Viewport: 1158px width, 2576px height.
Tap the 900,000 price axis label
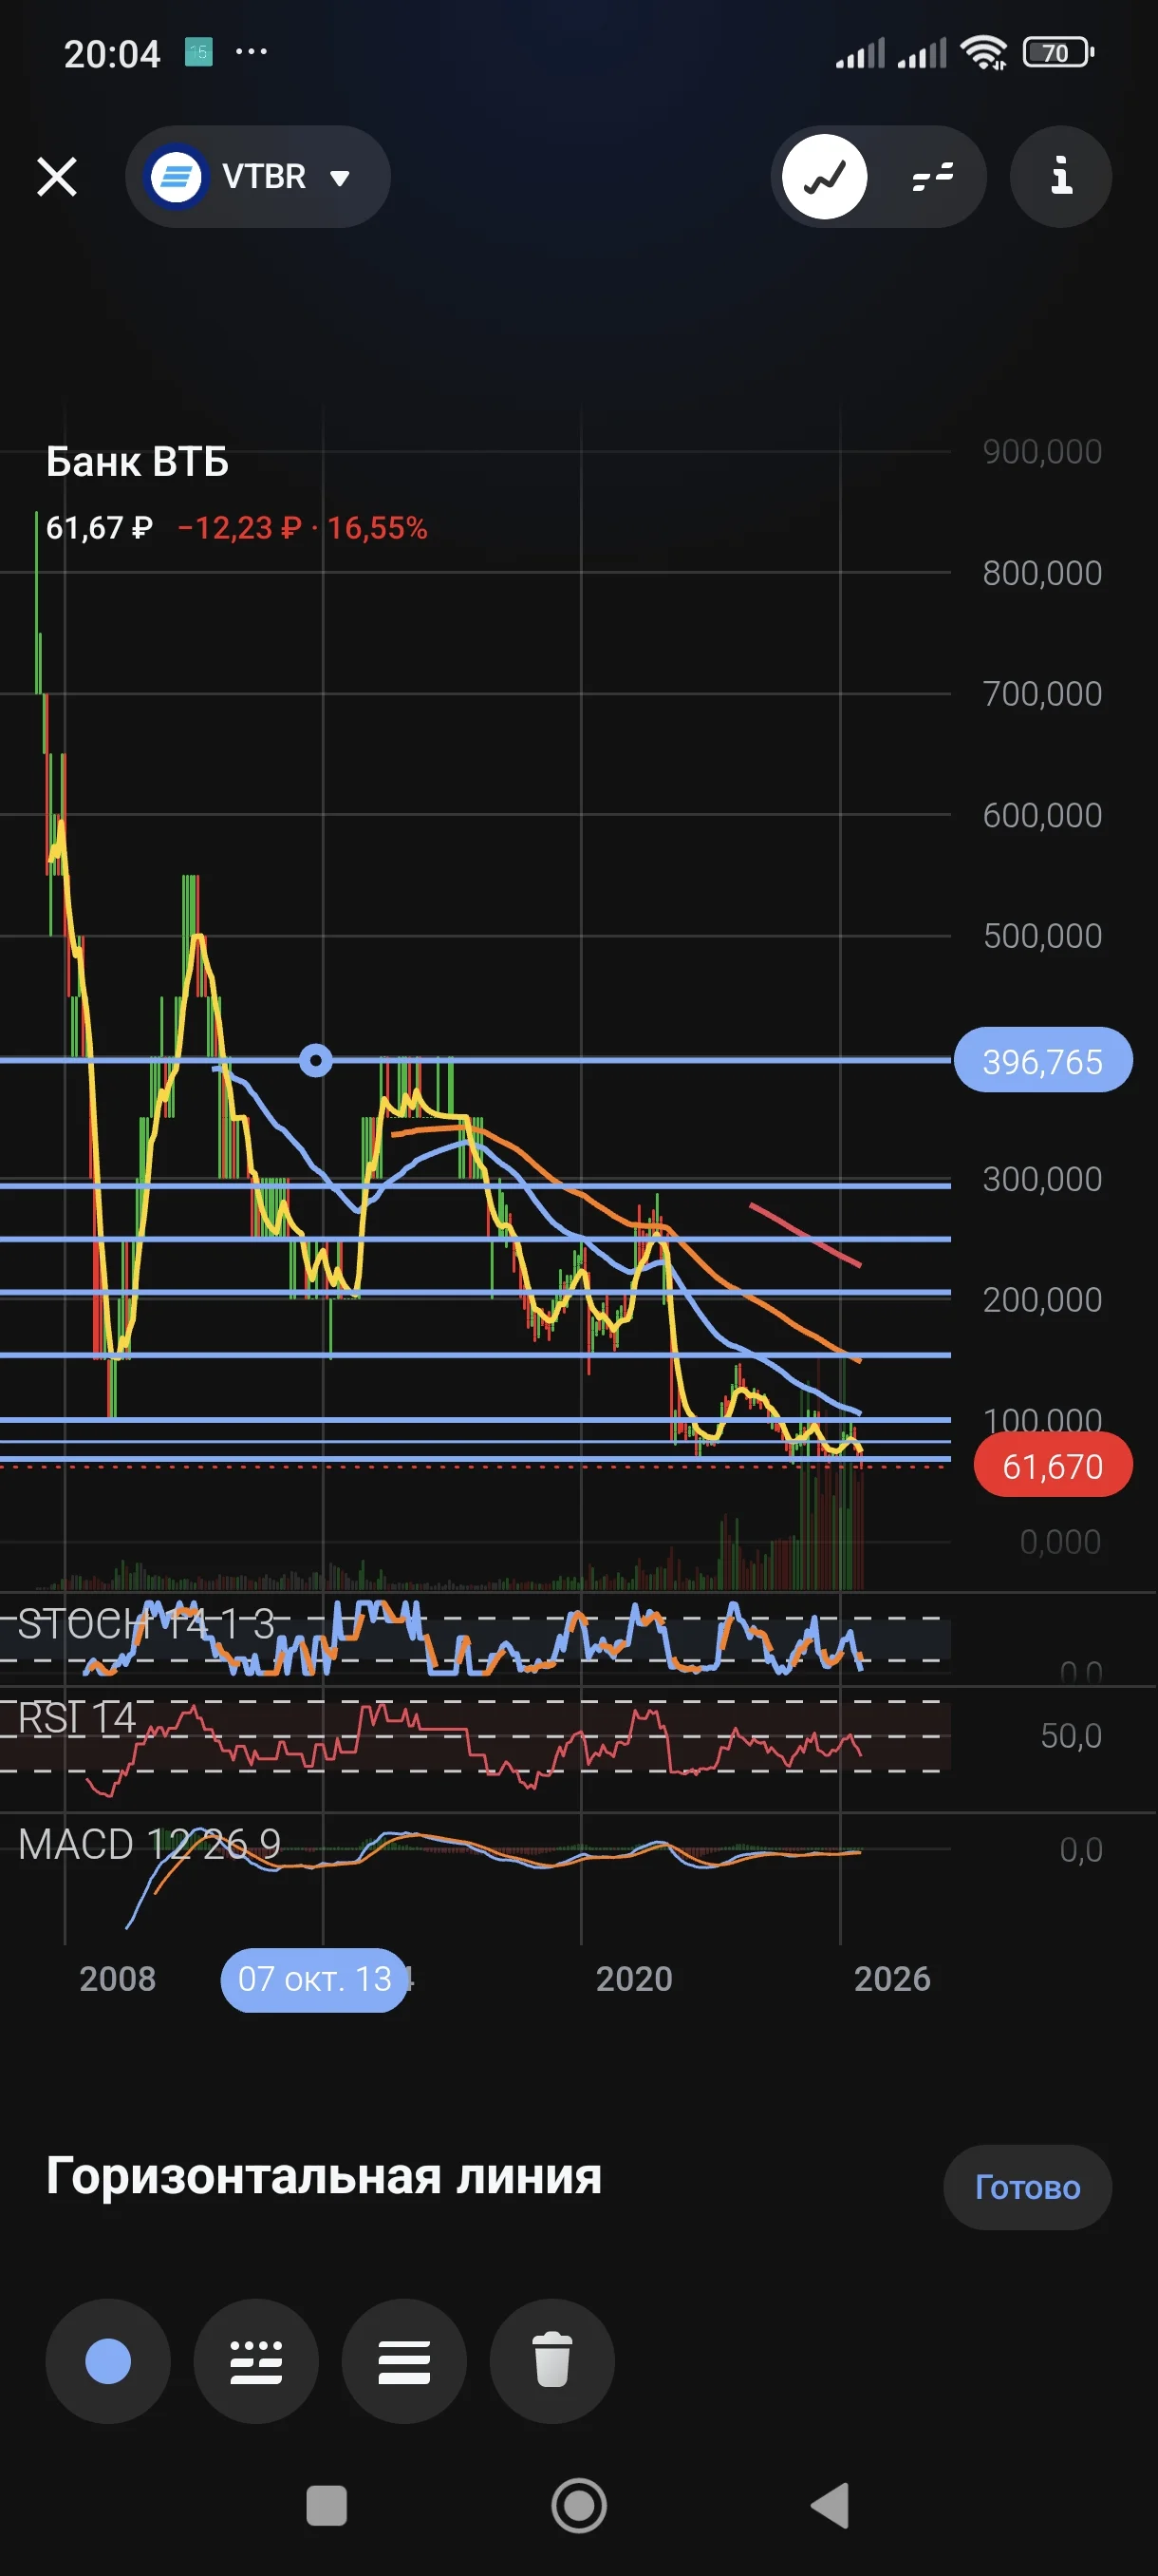[1042, 452]
